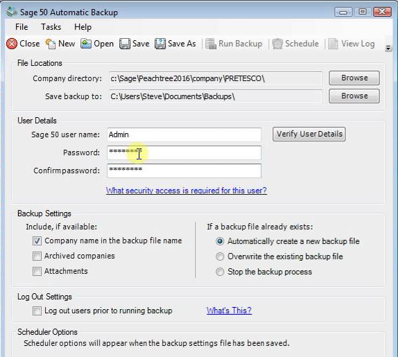
Task: Uncheck Company name in the backup file name
Action: [x=37, y=241]
